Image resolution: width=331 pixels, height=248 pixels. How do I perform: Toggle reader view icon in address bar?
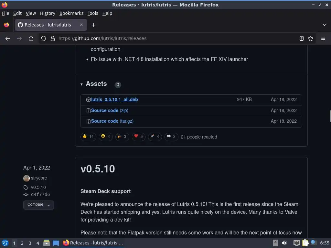[302, 38]
